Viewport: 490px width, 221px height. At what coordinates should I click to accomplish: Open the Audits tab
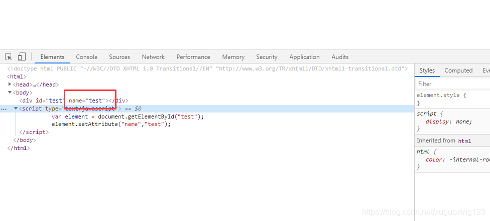pyautogui.click(x=340, y=57)
